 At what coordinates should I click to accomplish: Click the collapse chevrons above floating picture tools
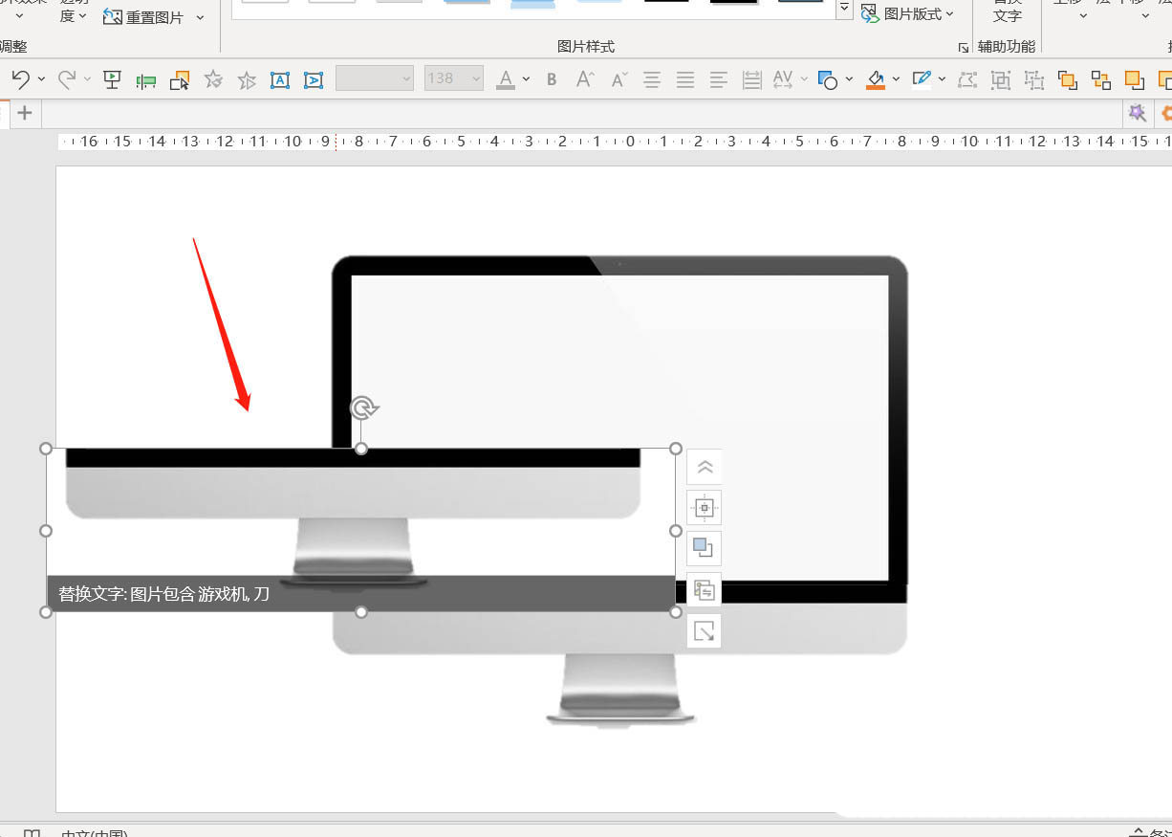click(705, 467)
